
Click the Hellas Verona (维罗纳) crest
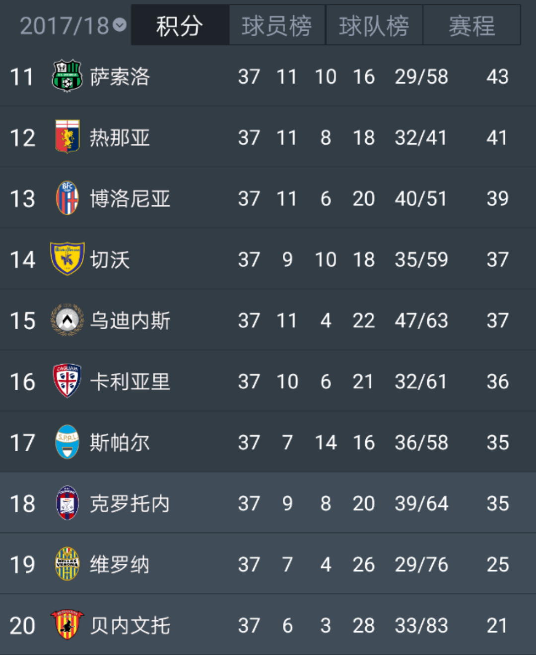pyautogui.click(x=67, y=564)
